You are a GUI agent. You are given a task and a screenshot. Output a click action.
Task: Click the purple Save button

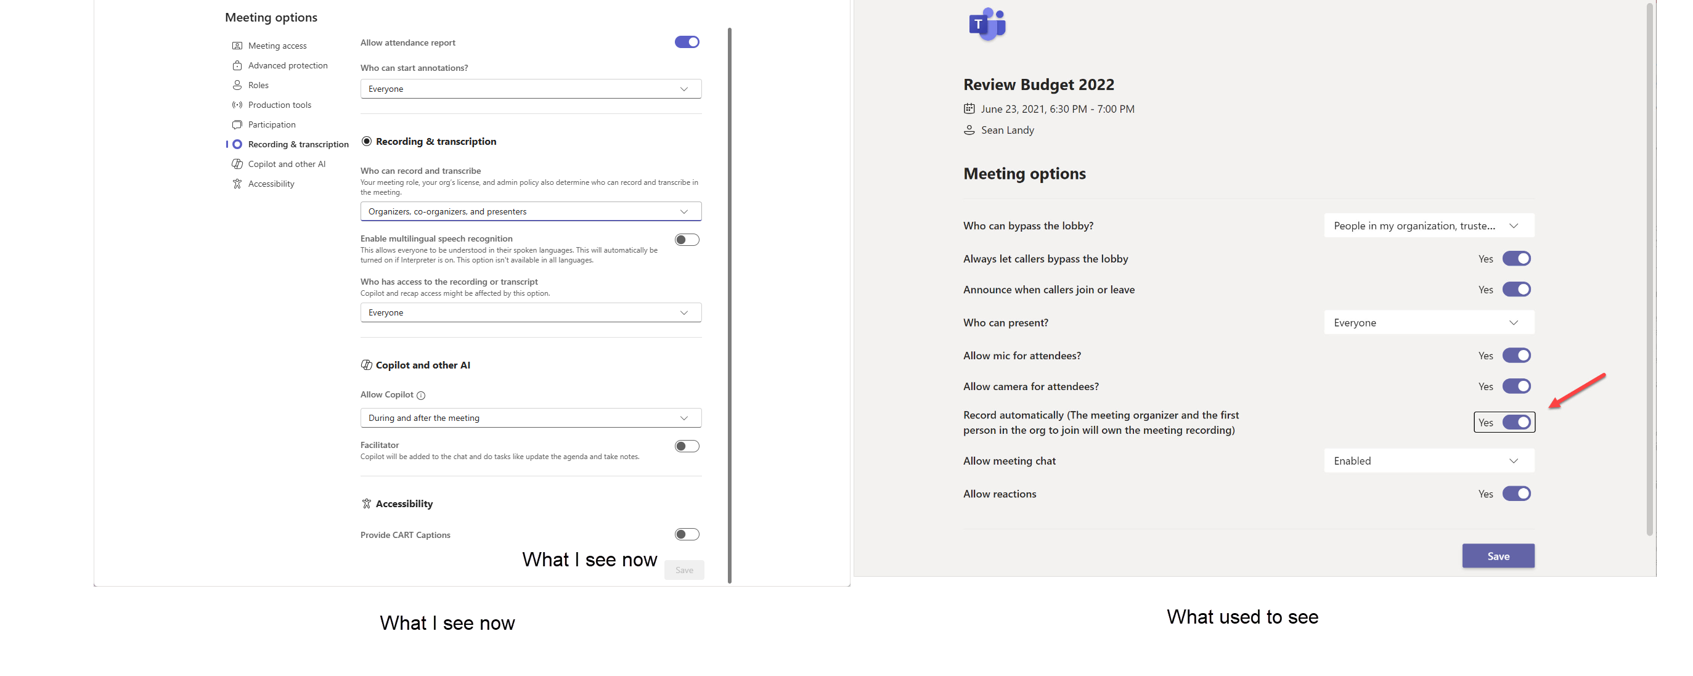click(x=1498, y=556)
